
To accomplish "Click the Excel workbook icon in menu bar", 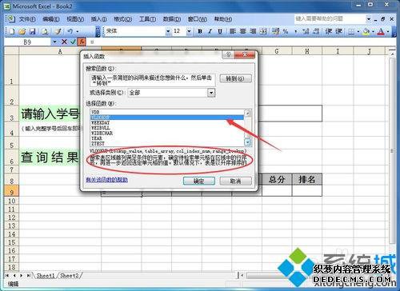I will [11, 19].
